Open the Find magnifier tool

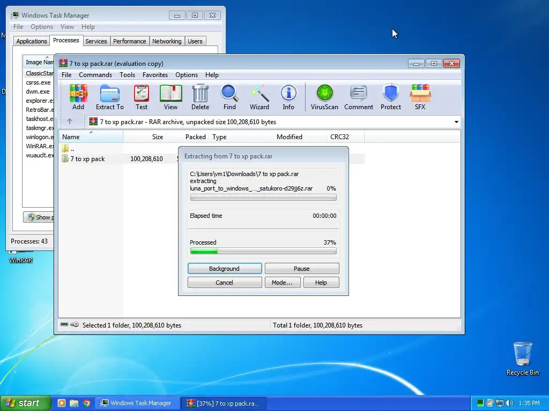click(x=229, y=97)
